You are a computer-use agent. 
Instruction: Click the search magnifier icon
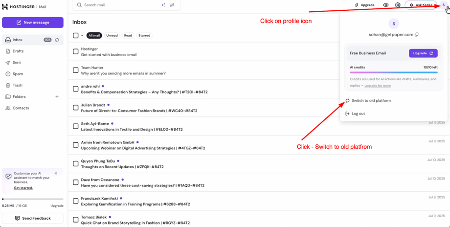(x=79, y=5)
